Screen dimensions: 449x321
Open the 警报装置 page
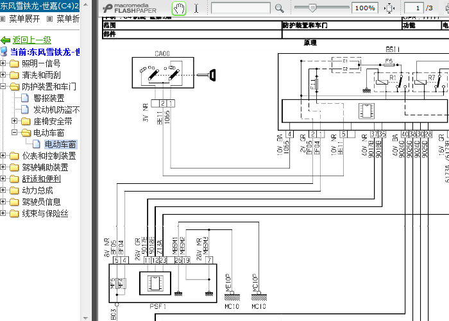point(49,98)
